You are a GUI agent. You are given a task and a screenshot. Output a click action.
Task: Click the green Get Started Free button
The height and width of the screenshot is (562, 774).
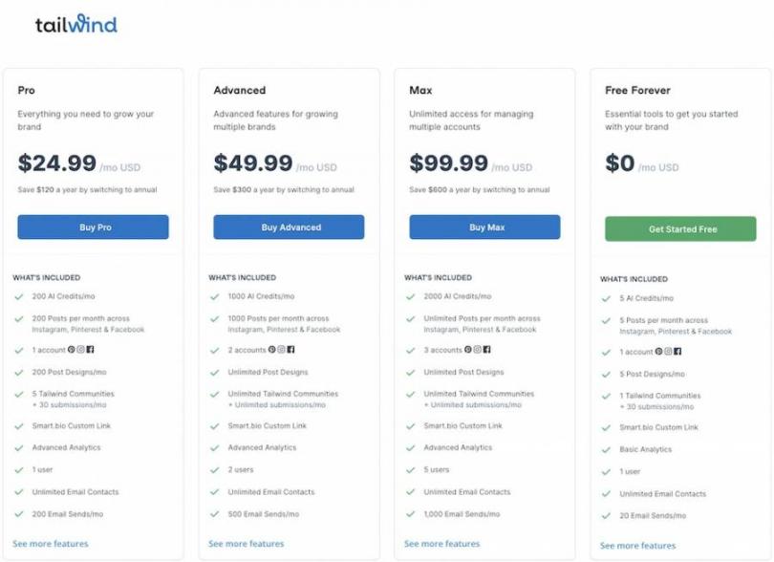click(680, 229)
